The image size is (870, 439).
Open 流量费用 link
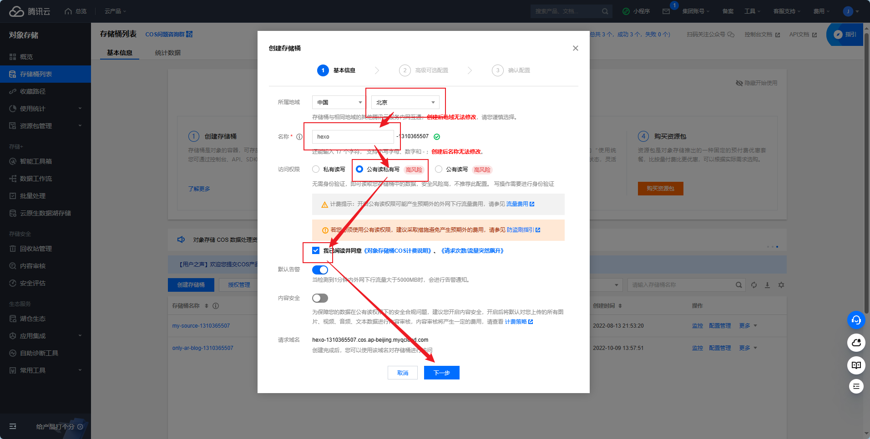(520, 204)
